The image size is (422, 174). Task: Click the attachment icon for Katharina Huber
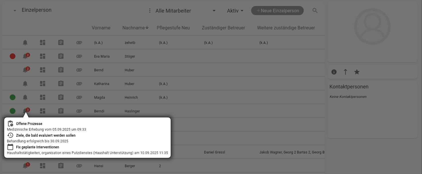(79, 84)
